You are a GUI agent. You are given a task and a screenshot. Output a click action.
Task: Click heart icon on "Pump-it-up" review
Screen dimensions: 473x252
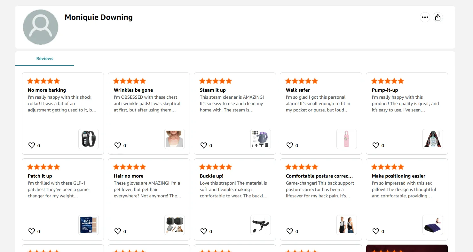(376, 146)
